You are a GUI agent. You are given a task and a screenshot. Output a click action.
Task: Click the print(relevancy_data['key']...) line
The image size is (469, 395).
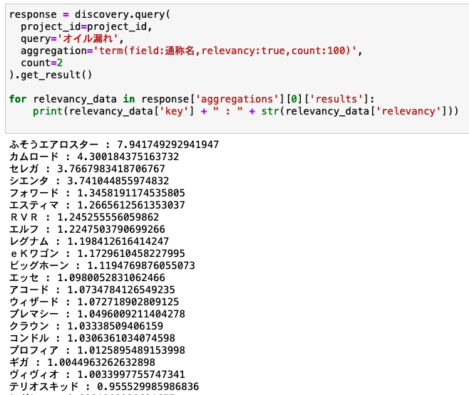(x=246, y=111)
